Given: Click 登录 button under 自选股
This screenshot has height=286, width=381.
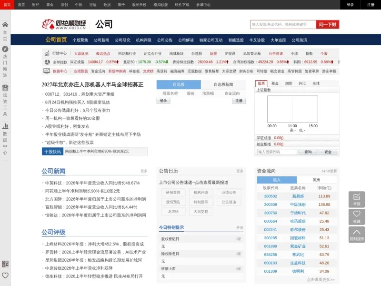Looking at the screenshot, I should pyautogui.click(x=163, y=101).
